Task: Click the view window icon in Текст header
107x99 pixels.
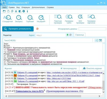Action: coord(100,40)
